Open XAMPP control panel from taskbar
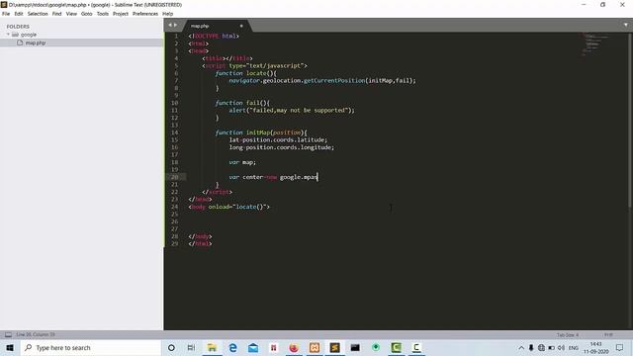Screen dimensions: 633x356 click(x=315, y=347)
